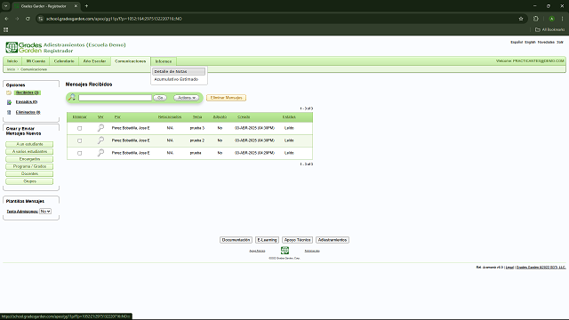Viewport: 569px width, 320px height.
Task: Bookmark this page with star icon
Action: click(x=521, y=19)
